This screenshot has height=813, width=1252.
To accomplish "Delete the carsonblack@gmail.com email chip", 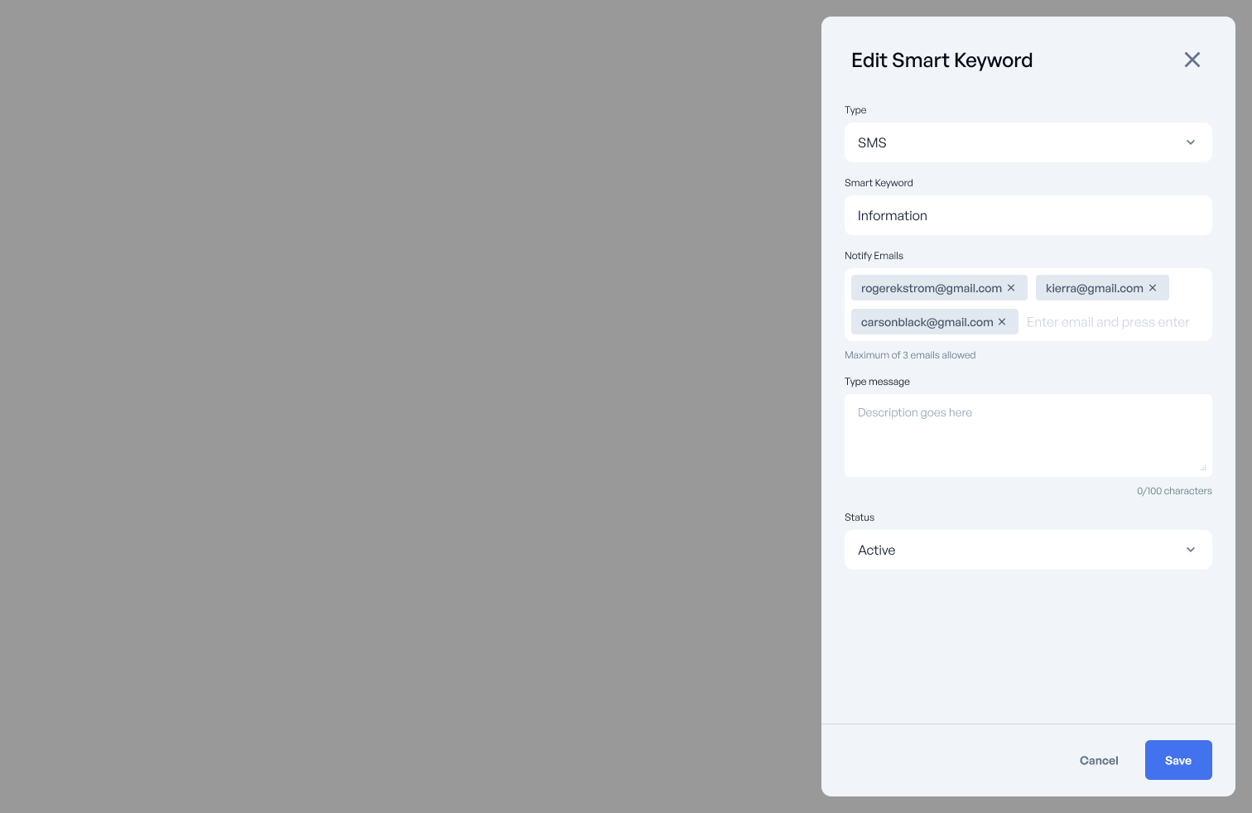I will click(1002, 322).
